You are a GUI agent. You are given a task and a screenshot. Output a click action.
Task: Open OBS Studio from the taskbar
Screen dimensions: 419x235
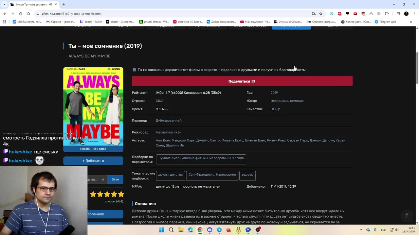258,230
